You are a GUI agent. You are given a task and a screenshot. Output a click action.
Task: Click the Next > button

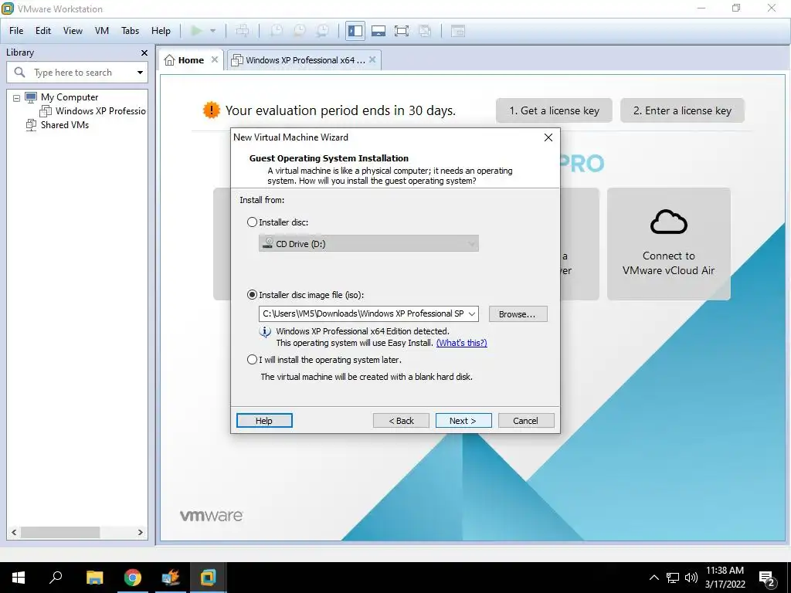[x=463, y=421]
